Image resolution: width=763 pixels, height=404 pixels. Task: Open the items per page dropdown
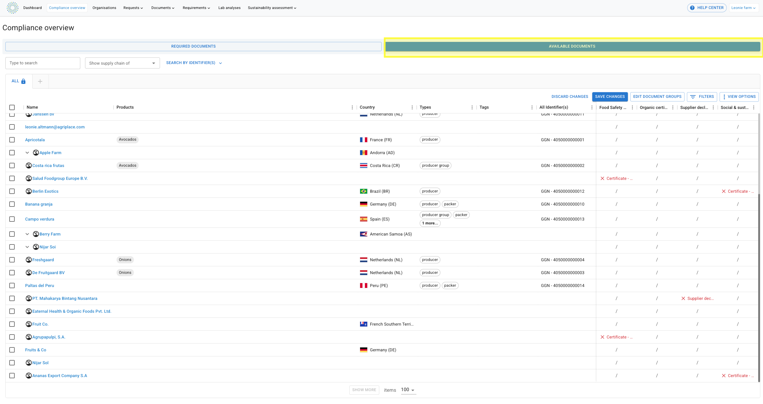click(408, 390)
